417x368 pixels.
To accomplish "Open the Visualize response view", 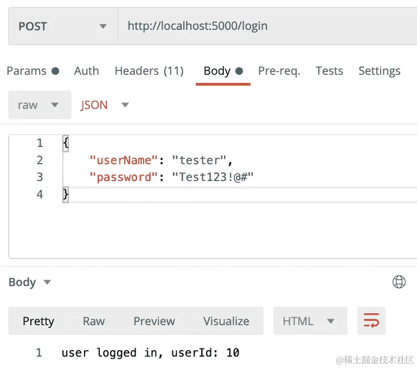I will pyautogui.click(x=226, y=321).
